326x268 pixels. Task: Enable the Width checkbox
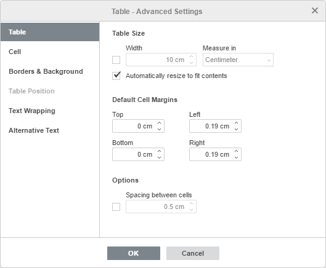click(116, 60)
